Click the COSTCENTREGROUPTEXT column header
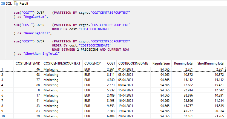The width and height of the screenshot is (227, 119). click(62, 63)
